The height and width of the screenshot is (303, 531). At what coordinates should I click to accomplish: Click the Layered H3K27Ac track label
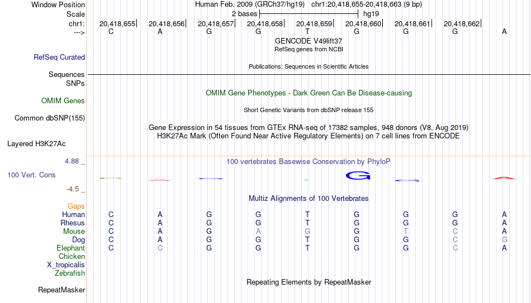coord(36,144)
